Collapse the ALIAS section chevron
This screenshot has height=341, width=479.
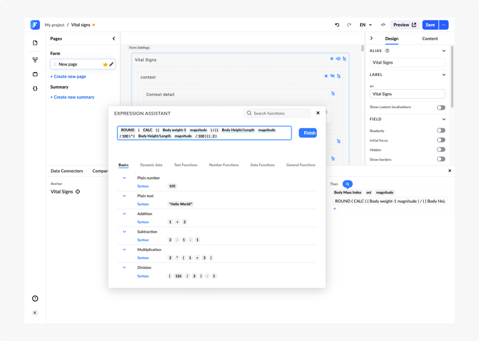coord(444,51)
